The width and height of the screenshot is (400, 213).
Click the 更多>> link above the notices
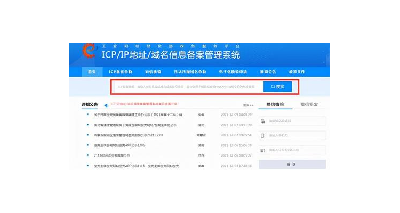coord(248,105)
